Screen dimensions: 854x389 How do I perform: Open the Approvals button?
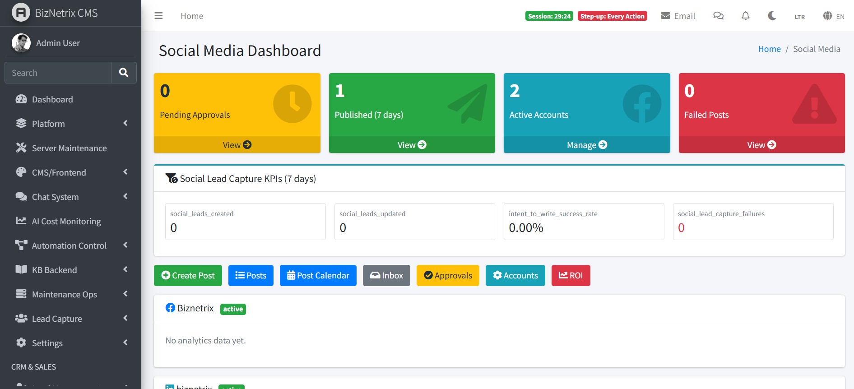pos(448,275)
